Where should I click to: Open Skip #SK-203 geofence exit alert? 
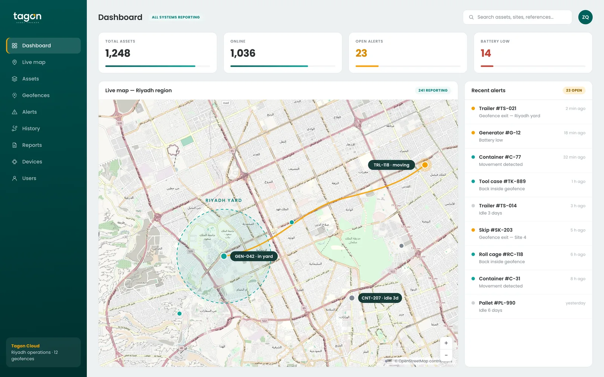coord(528,234)
